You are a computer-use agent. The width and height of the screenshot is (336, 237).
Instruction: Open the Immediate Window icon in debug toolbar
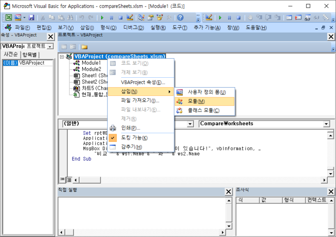tap(298, 17)
